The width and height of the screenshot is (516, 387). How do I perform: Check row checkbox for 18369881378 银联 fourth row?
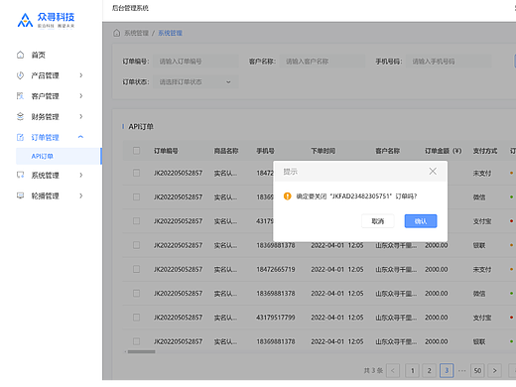click(136, 245)
